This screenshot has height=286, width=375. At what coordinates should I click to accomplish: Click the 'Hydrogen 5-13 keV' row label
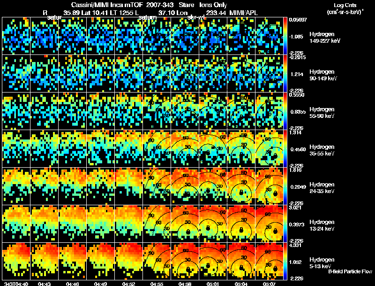322,263
